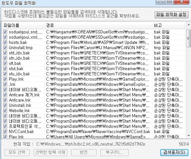The width and height of the screenshot is (191, 159).
Task: Click the 모두 선택 select all button
Action: (x=17, y=152)
